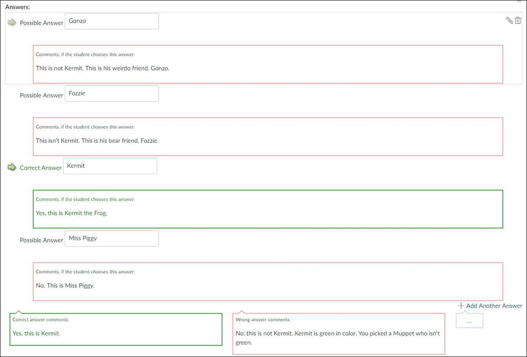This screenshot has height=357, width=527.
Task: Add Another Answer to the question
Action: 490,306
